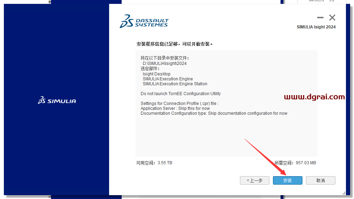Select the install path D:\SIMULIA\Isight\2024 text

pyautogui.click(x=165, y=64)
